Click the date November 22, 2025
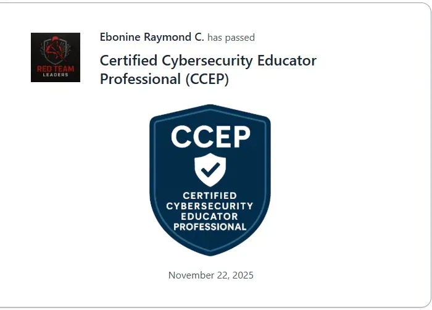 pos(210,275)
